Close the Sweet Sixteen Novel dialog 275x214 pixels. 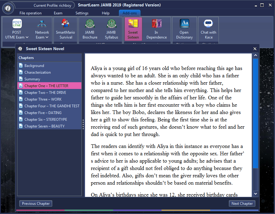(255, 49)
